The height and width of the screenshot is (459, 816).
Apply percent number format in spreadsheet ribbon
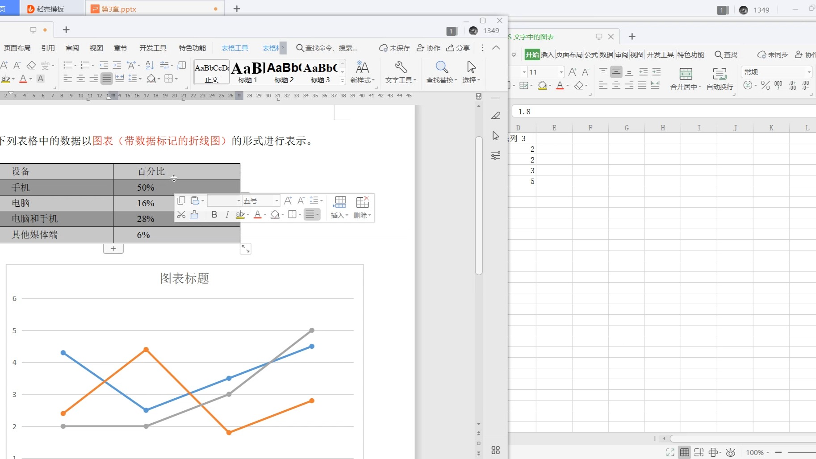click(765, 85)
